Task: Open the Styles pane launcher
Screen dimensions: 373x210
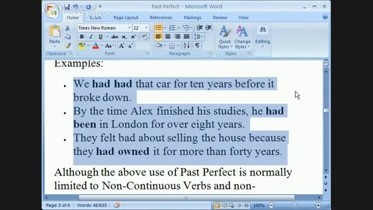Action: tap(249, 53)
